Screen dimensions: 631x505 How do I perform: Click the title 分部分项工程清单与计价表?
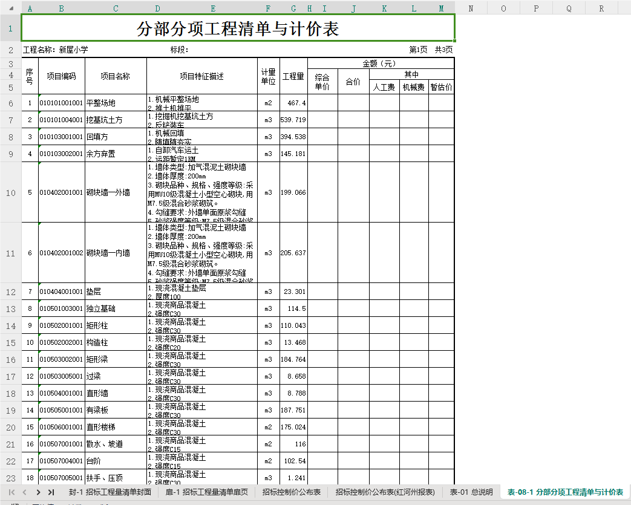[238, 28]
